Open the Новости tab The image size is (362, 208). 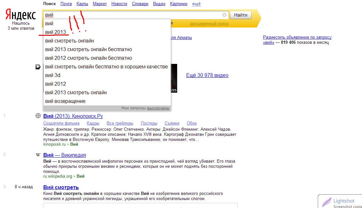119,4
